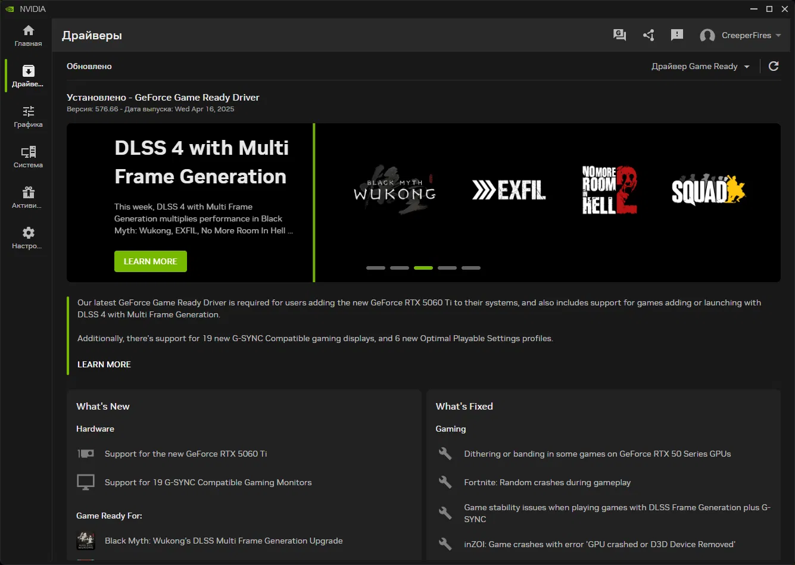Show the fourth carousel slide indicator
This screenshot has height=565, width=795.
pos(447,268)
